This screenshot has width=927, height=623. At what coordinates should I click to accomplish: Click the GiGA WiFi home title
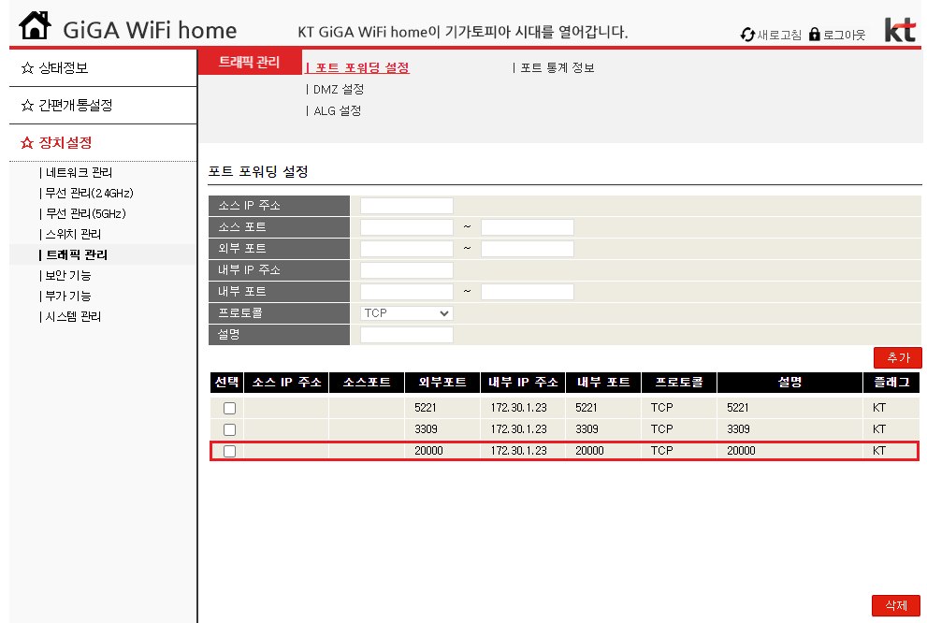(150, 30)
